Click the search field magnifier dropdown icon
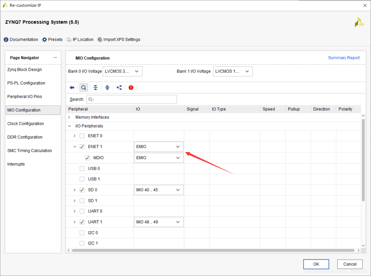The image size is (371, 276). point(91,99)
